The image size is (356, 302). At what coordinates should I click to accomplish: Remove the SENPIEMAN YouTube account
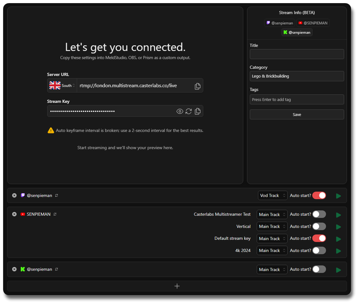14,214
